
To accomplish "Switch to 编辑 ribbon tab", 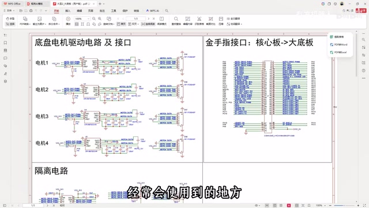I will (x=80, y=11).
